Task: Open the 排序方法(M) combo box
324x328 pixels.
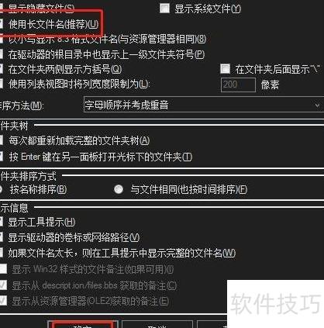Action: click(x=204, y=105)
